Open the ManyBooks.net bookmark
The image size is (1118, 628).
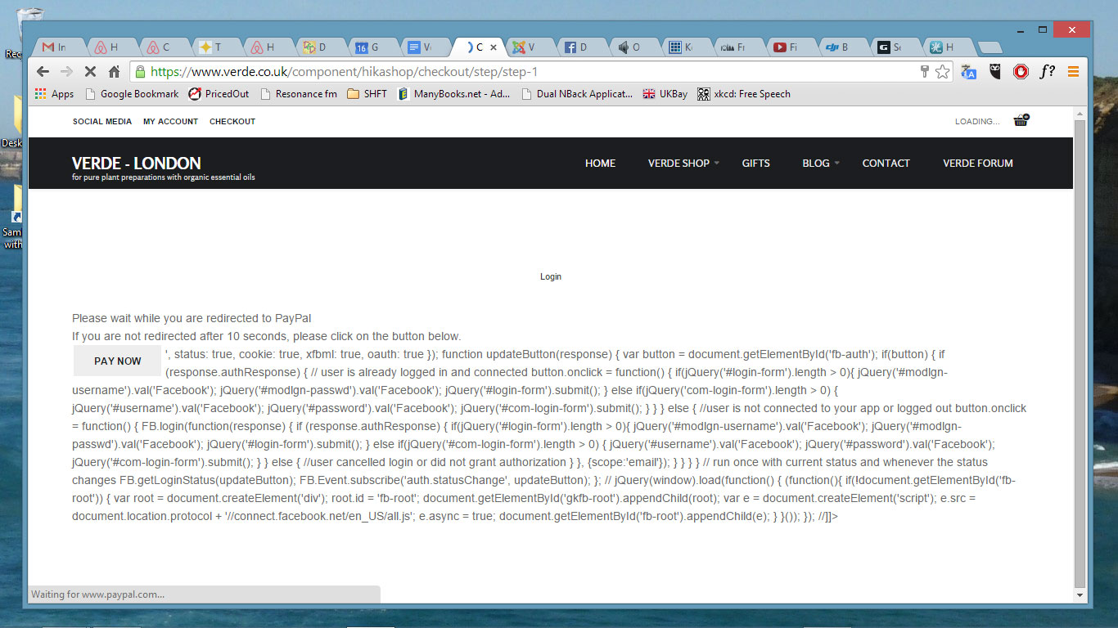click(x=453, y=94)
